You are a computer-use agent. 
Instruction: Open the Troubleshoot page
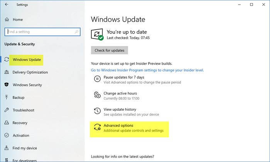[x=24, y=110]
